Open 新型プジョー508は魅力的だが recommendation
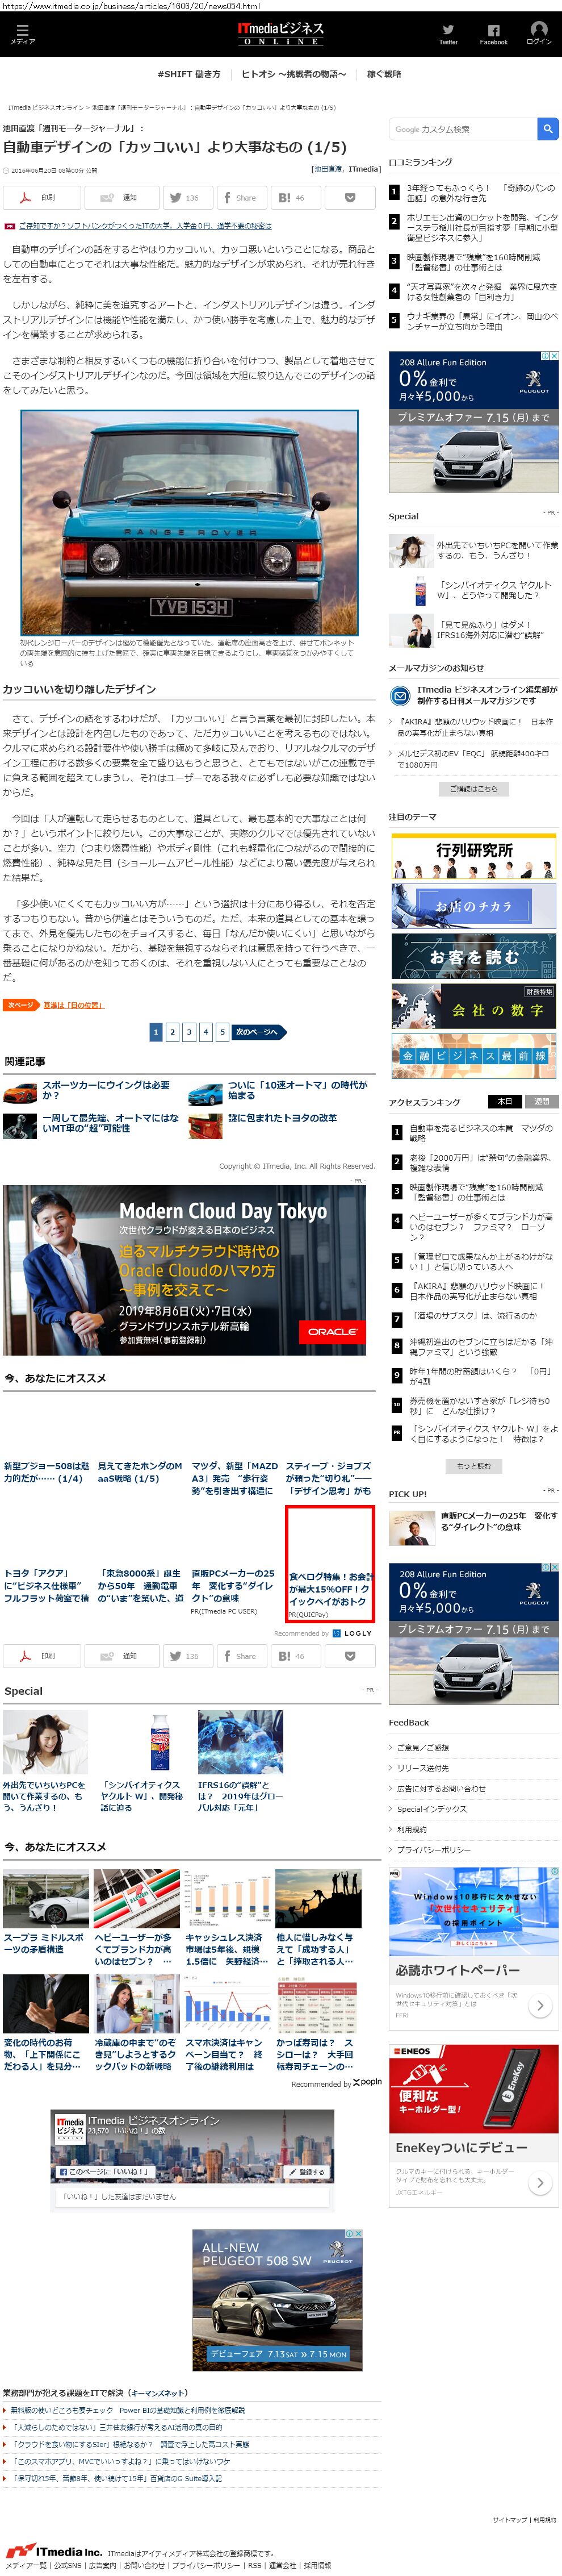Viewport: 562px width, 2576px height. [x=46, y=1471]
